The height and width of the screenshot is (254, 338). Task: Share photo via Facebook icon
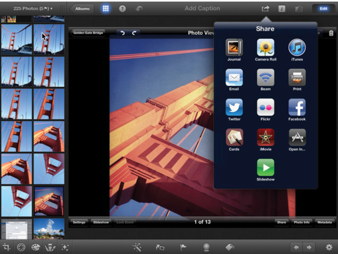tap(296, 107)
